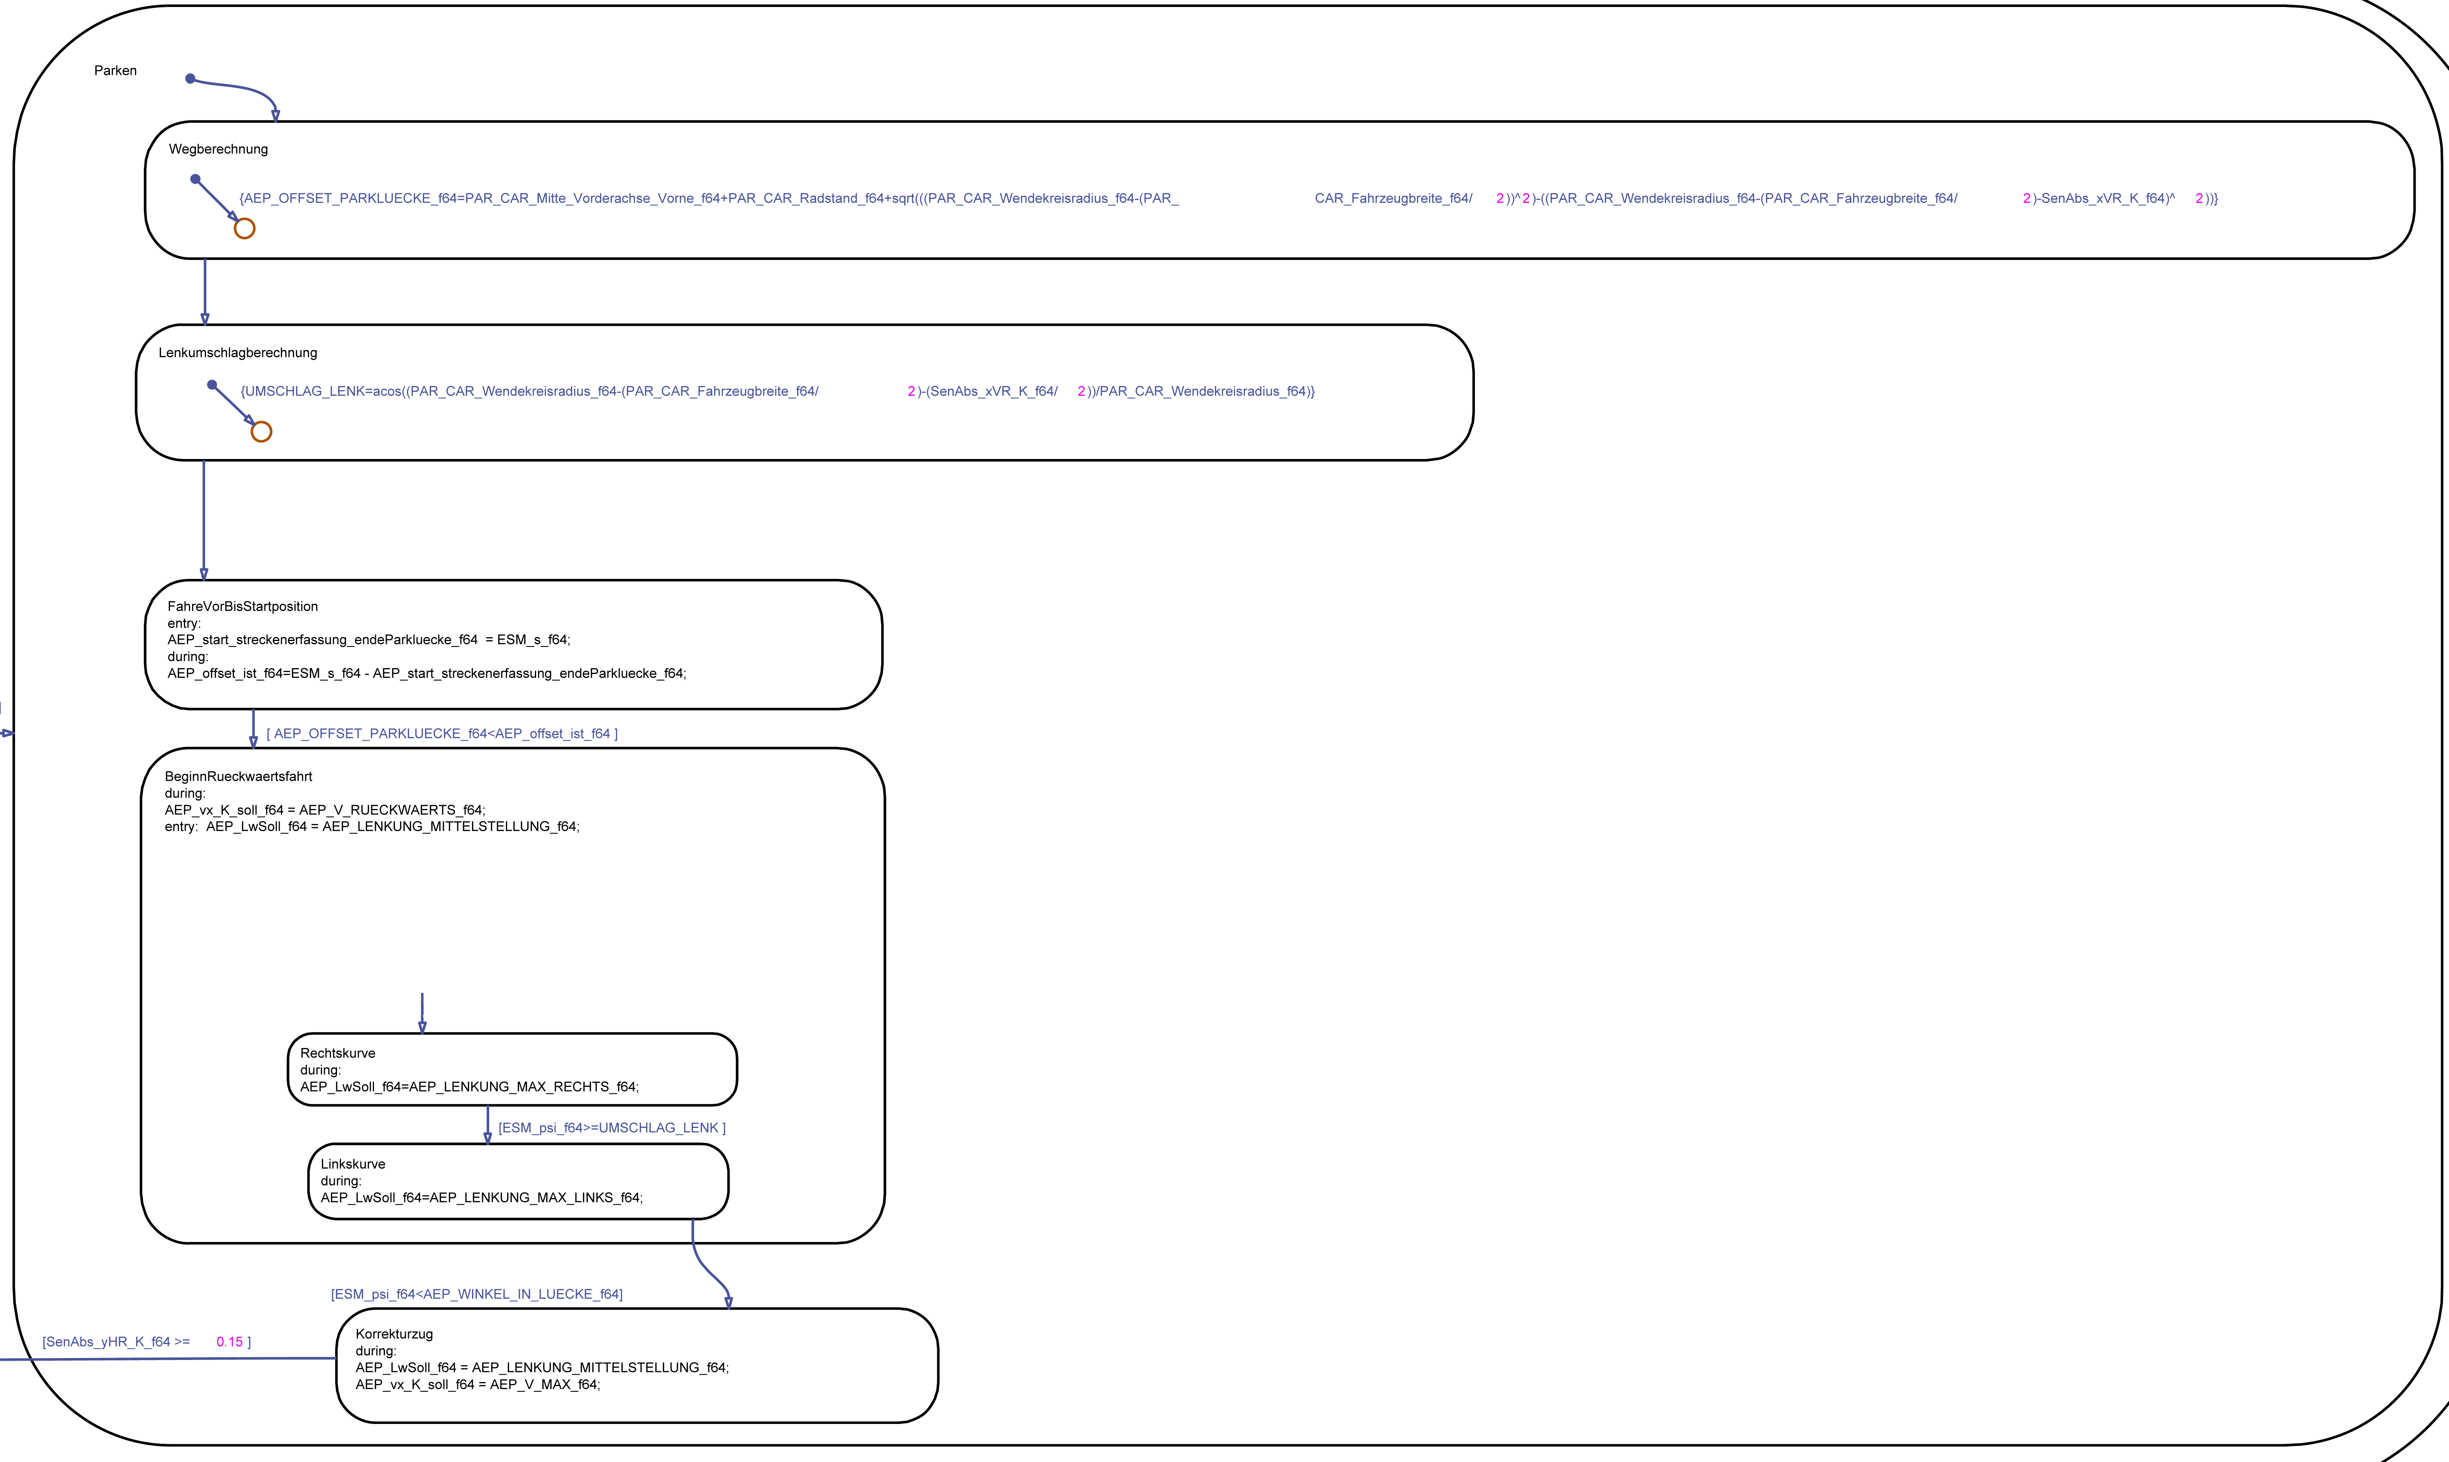The image size is (2449, 1462).
Task: Click the BeginnRueckwaertsfahrt state name
Action: (238, 776)
